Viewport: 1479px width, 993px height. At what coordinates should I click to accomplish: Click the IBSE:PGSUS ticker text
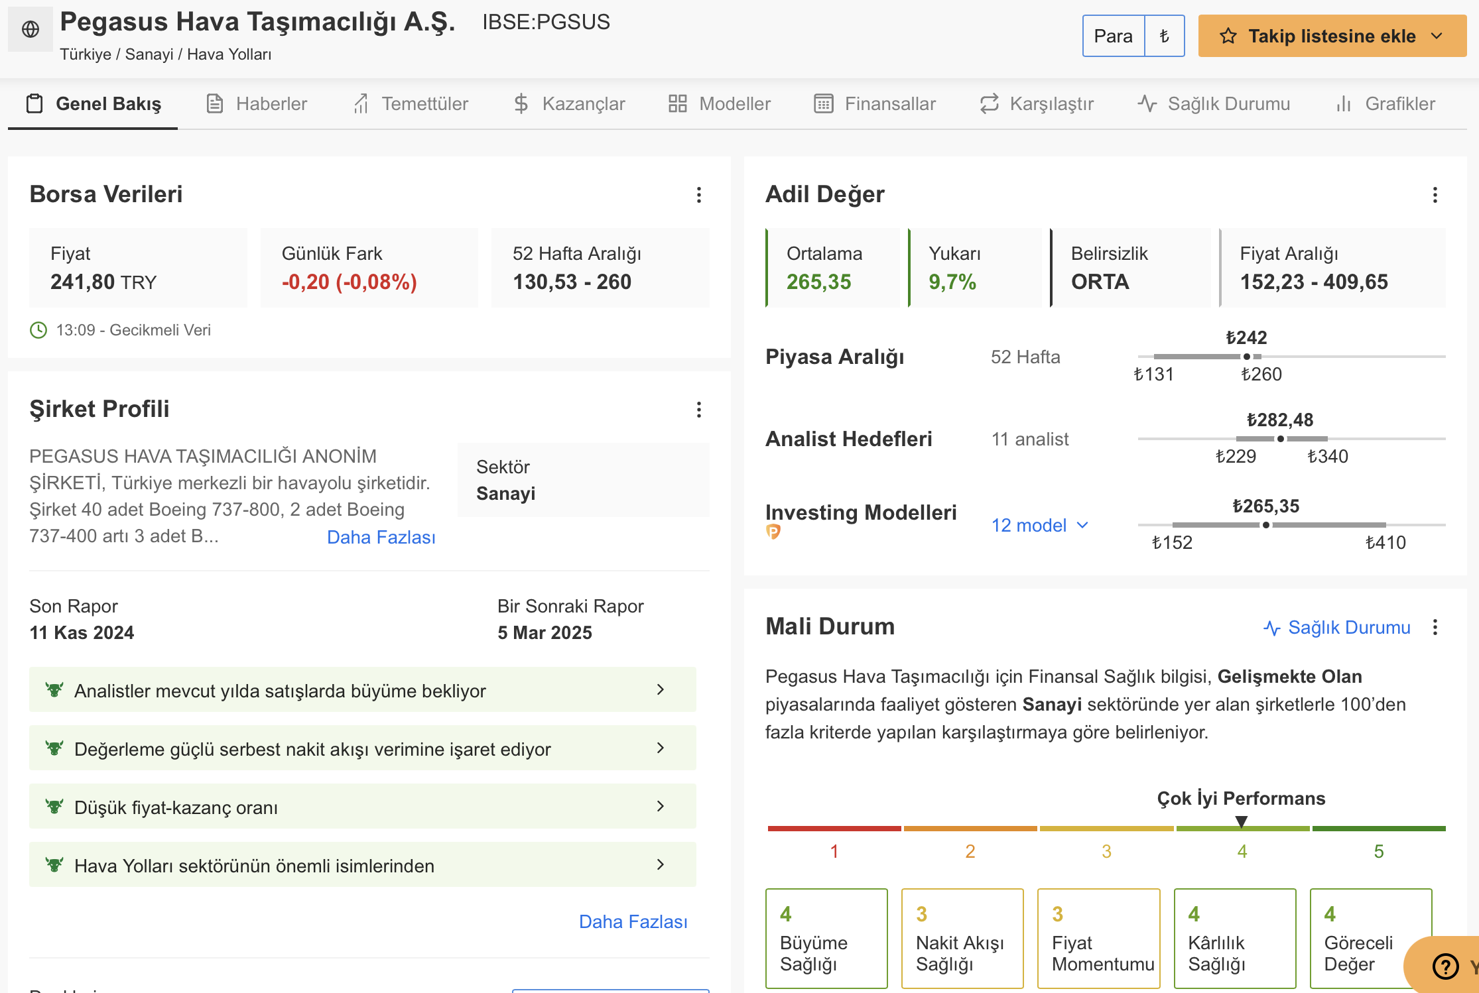(x=546, y=23)
